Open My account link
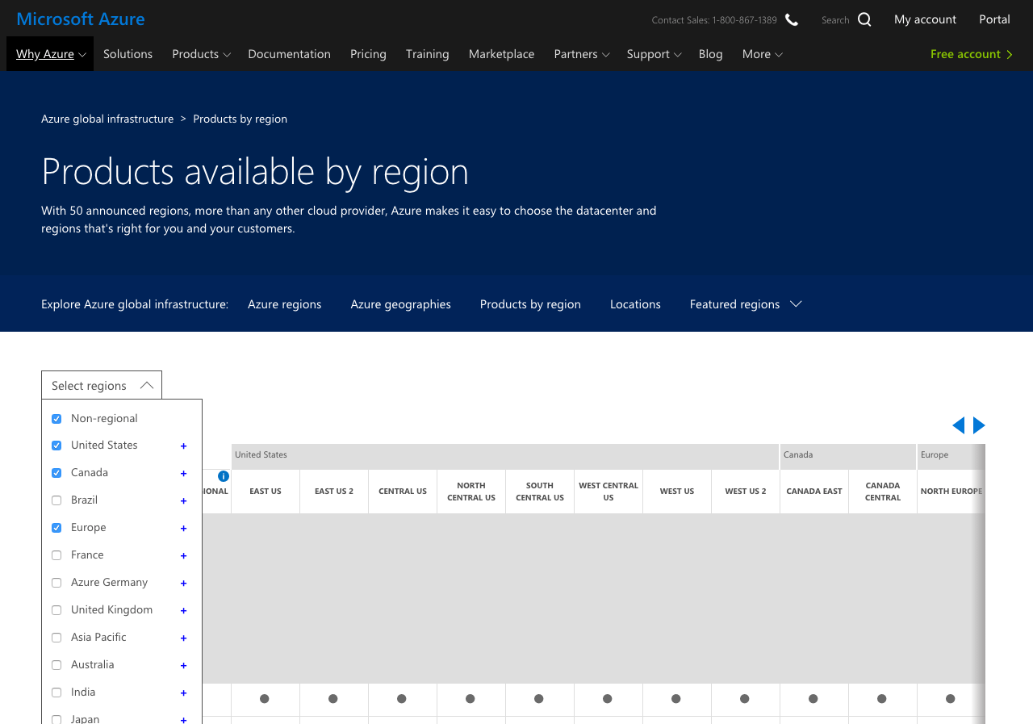 click(925, 19)
